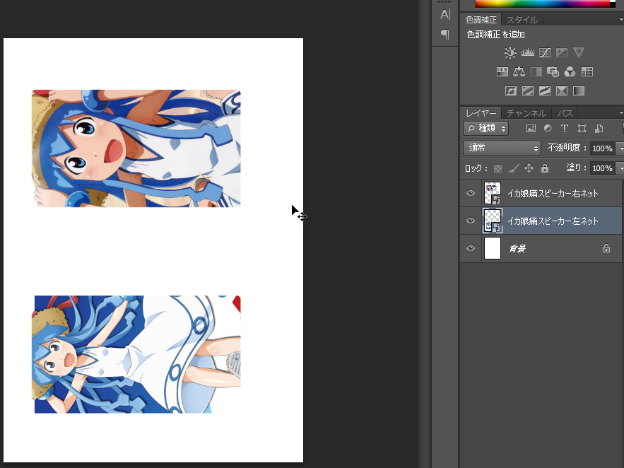
Task: Add a Threshold adjustment
Action: click(544, 90)
